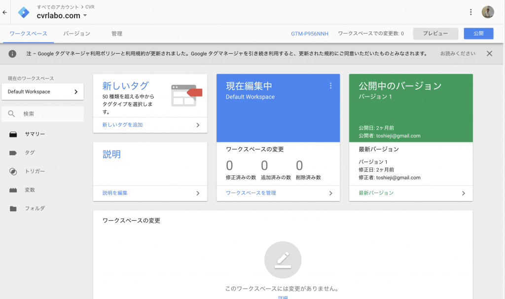Viewport: 505px width, 299px height.
Task: Select サマリー in the sidebar
Action: pyautogui.click(x=35, y=134)
